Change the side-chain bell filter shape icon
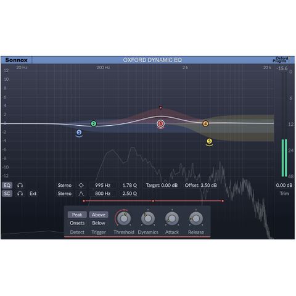 point(81,194)
